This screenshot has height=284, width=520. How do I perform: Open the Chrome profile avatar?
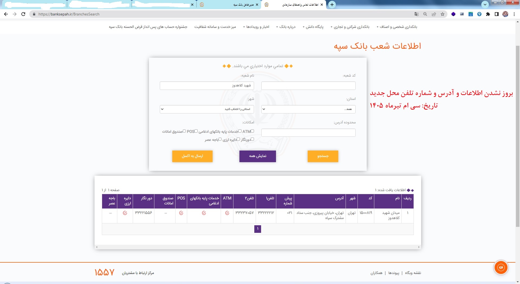point(505,14)
